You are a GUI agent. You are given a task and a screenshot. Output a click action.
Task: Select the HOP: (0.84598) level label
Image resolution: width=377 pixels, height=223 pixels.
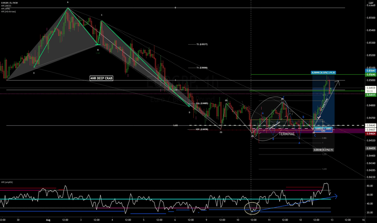[202, 129]
